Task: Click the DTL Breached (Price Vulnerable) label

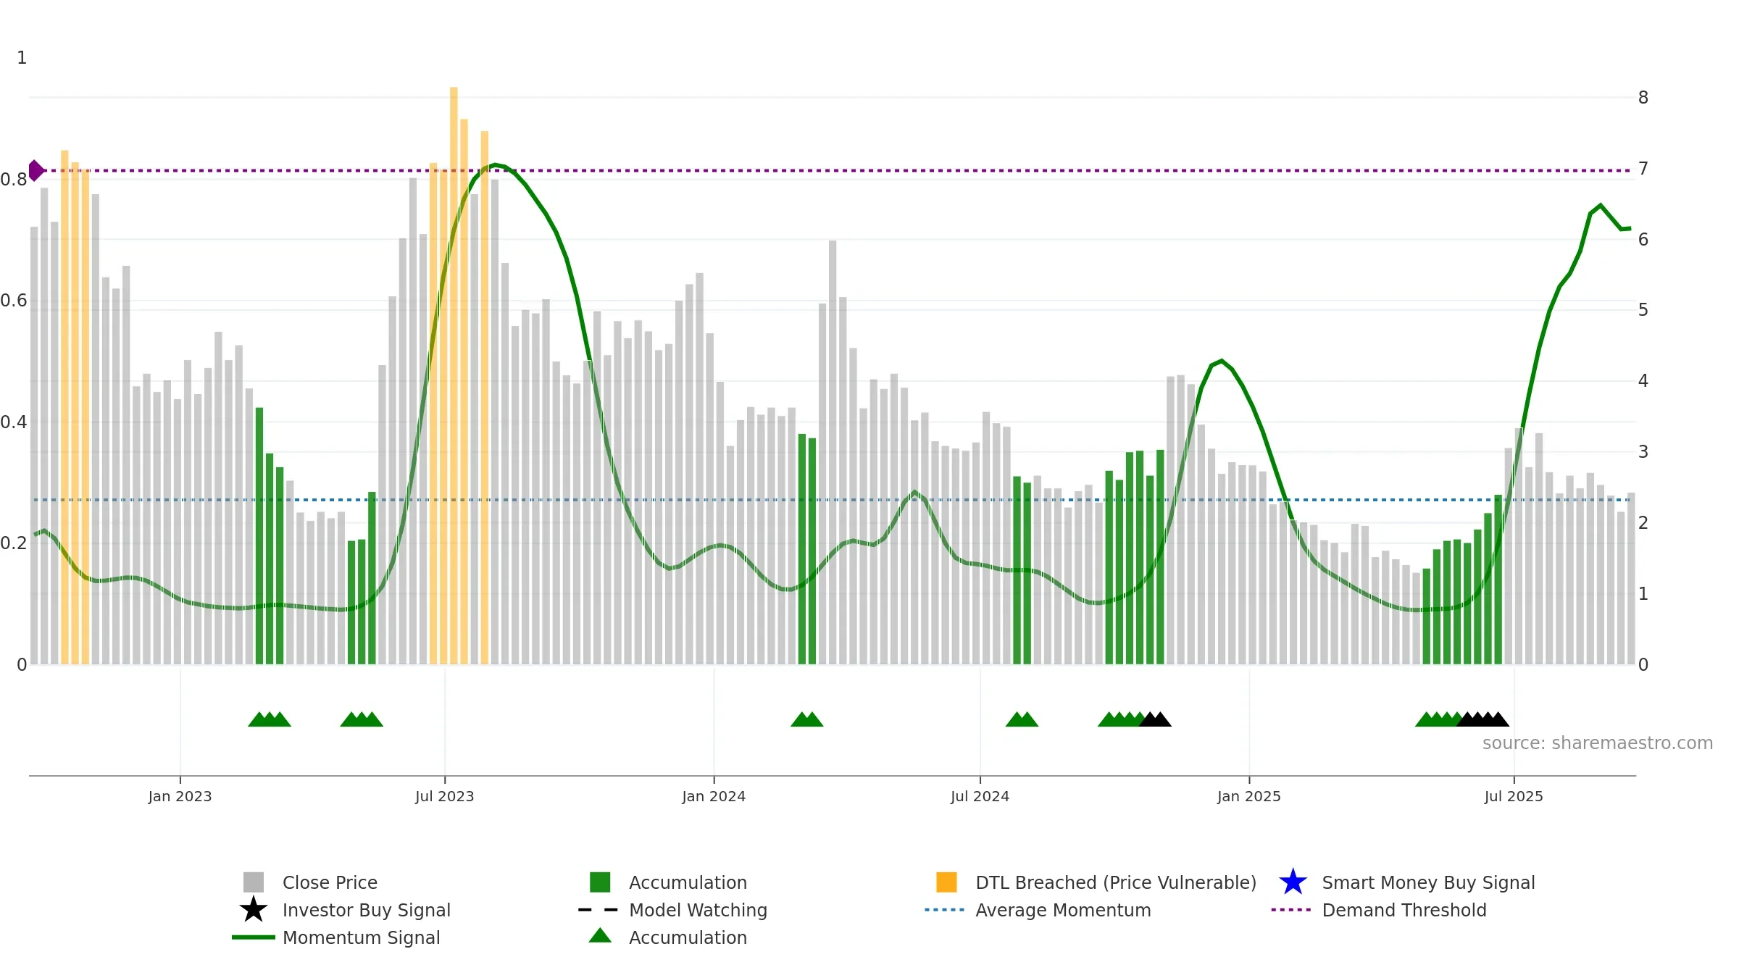Action: coord(1116,882)
